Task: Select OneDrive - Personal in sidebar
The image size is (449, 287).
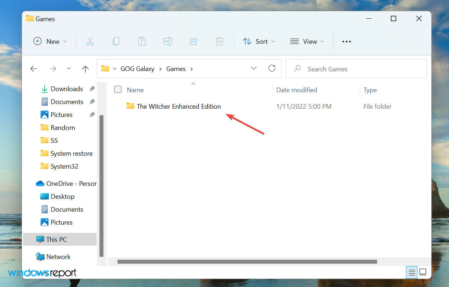Action: [66, 183]
